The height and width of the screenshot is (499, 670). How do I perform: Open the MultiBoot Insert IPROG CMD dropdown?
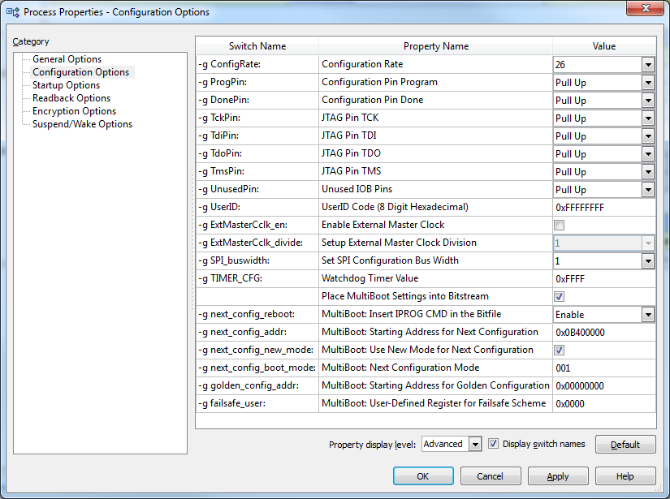[x=648, y=315]
